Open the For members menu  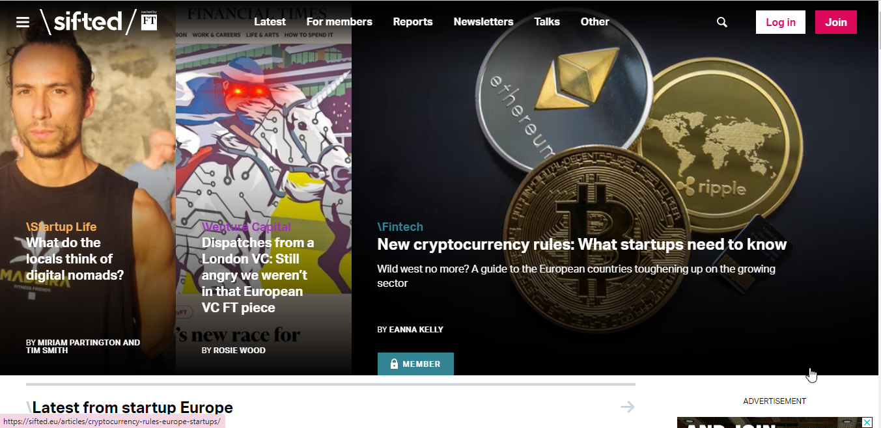tap(339, 21)
